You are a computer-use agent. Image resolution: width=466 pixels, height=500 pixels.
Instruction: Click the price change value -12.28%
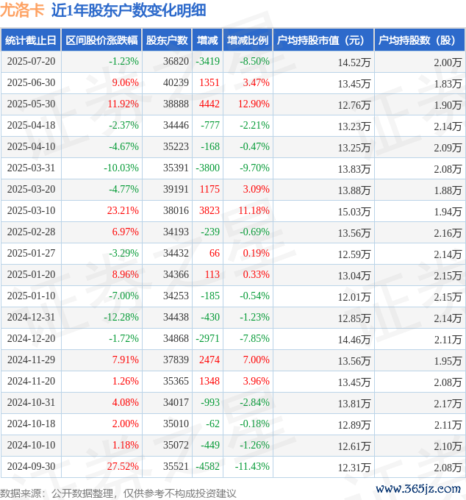coord(121,318)
